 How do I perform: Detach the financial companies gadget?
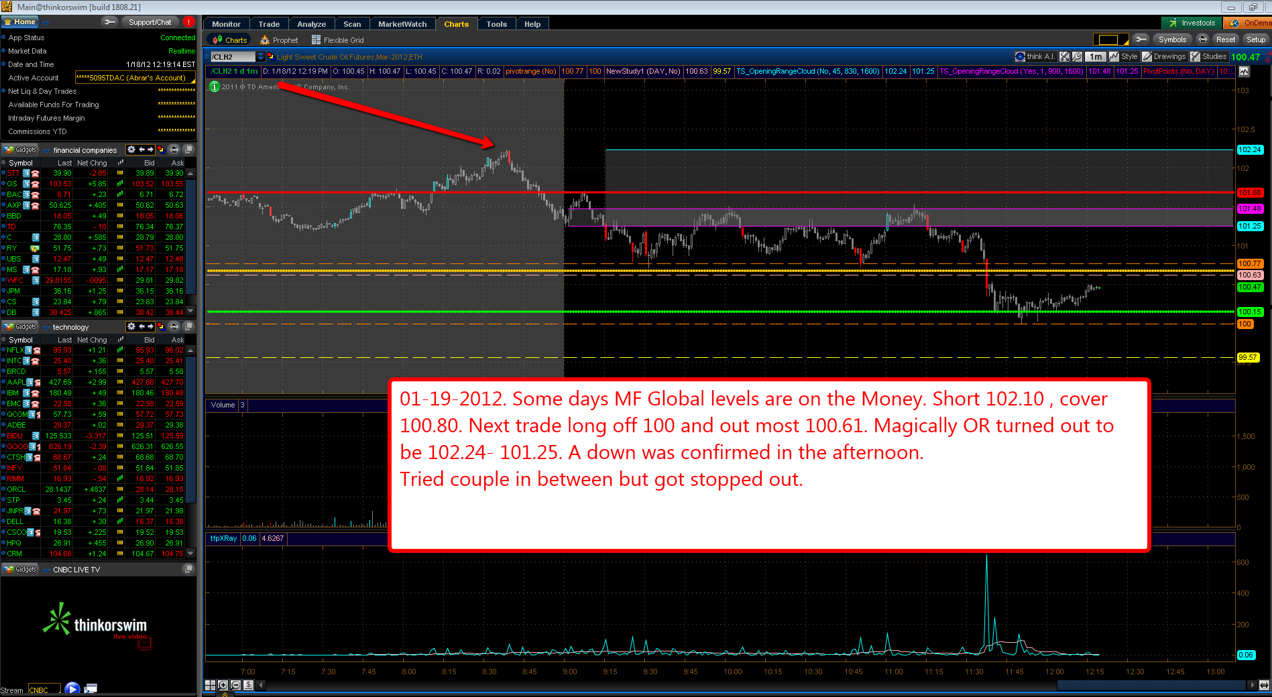[188, 149]
